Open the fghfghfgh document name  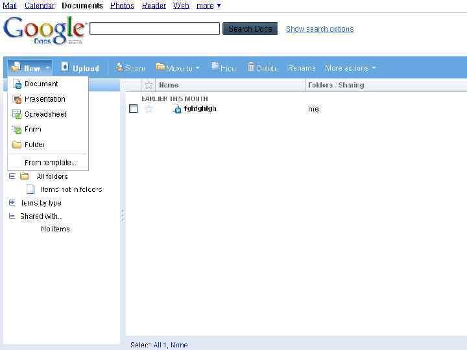[x=200, y=109]
